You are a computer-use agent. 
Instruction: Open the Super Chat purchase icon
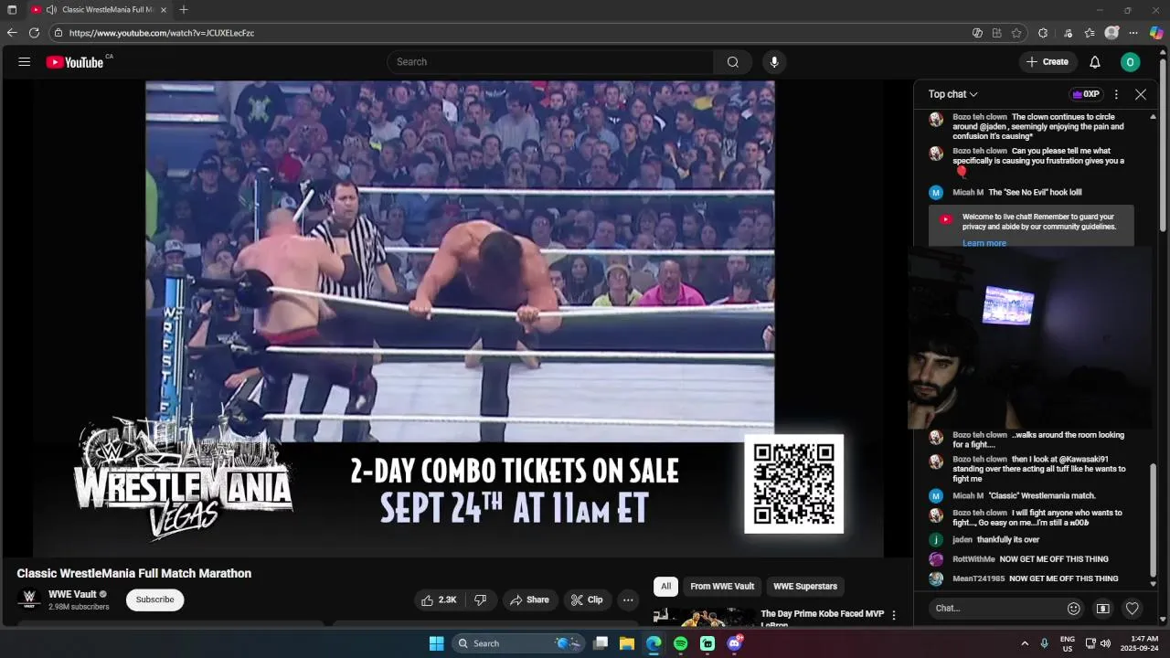point(1103,608)
